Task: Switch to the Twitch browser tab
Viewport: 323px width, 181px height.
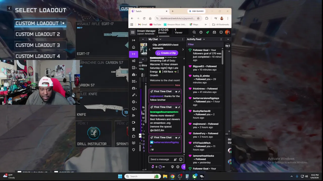Action: click(x=150, y=11)
